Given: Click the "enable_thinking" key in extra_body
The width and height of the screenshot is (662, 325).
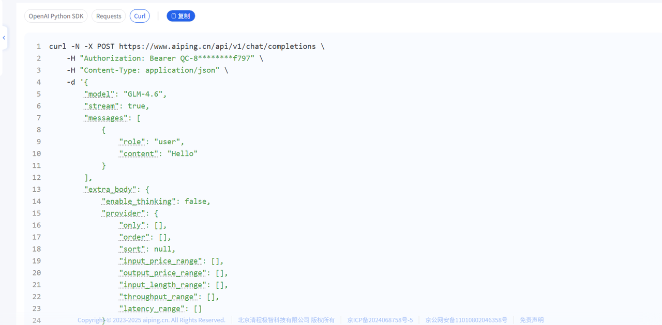Looking at the screenshot, I should (x=139, y=202).
